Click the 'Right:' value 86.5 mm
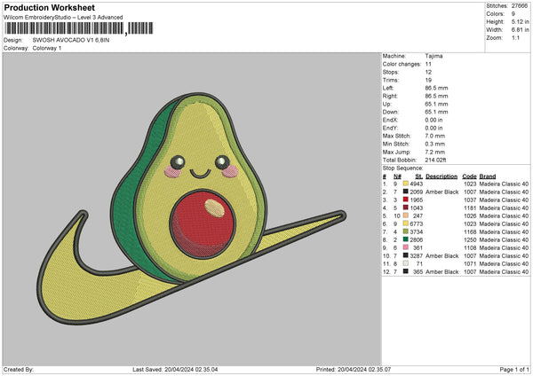 coord(436,96)
